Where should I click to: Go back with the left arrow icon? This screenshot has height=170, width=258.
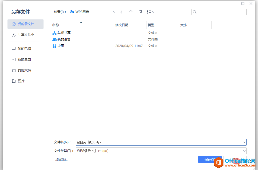coord(122,12)
